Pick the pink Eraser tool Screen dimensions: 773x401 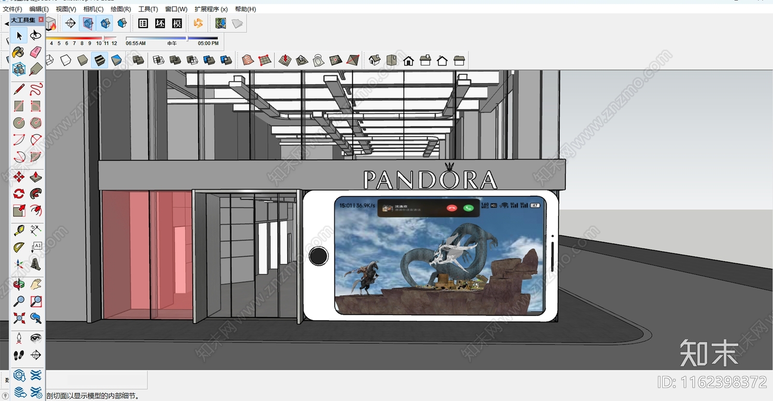pyautogui.click(x=36, y=52)
